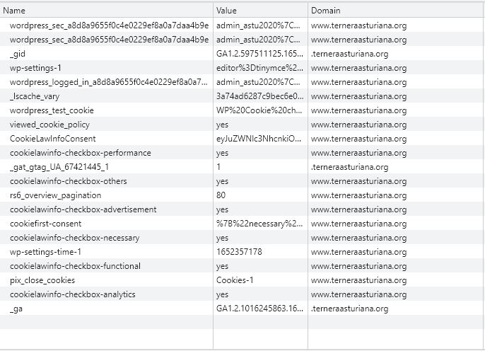Click the value 1 of _gat_gtag cookie
Image resolution: width=485 pixels, height=351 pixels.
(x=218, y=167)
